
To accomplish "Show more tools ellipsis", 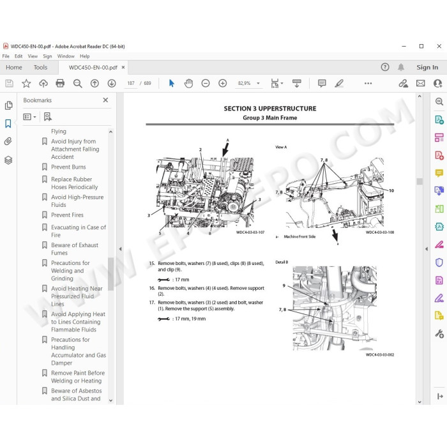I will (368, 83).
